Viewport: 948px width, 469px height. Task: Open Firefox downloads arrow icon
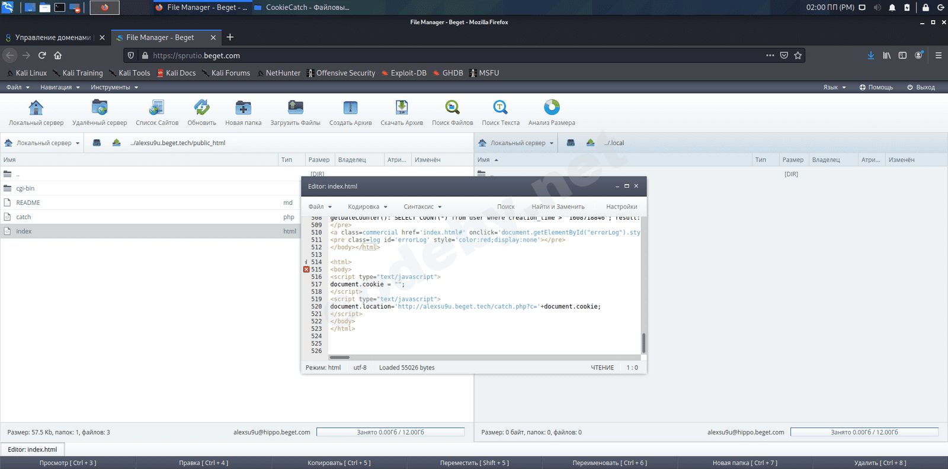(x=871, y=55)
